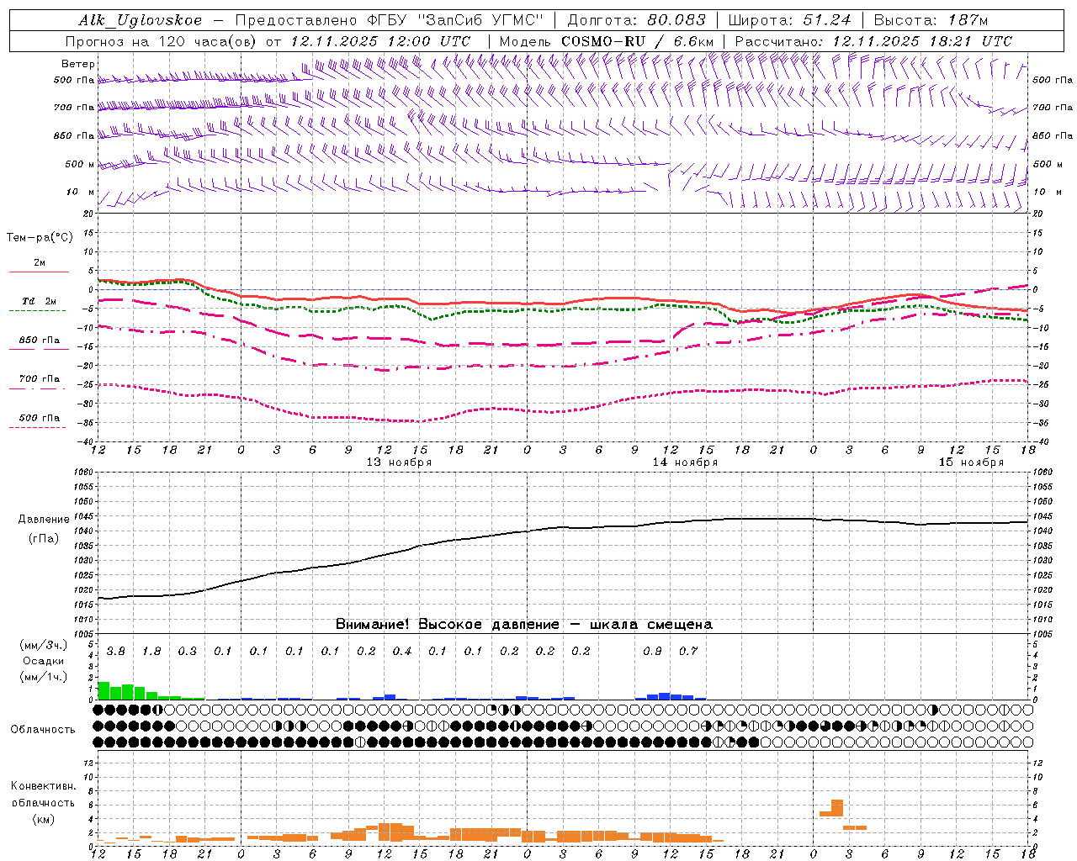Screen dimensions: 1077x861
Task: Click the Тем-ра(°C) axis title
Action: 40,238
